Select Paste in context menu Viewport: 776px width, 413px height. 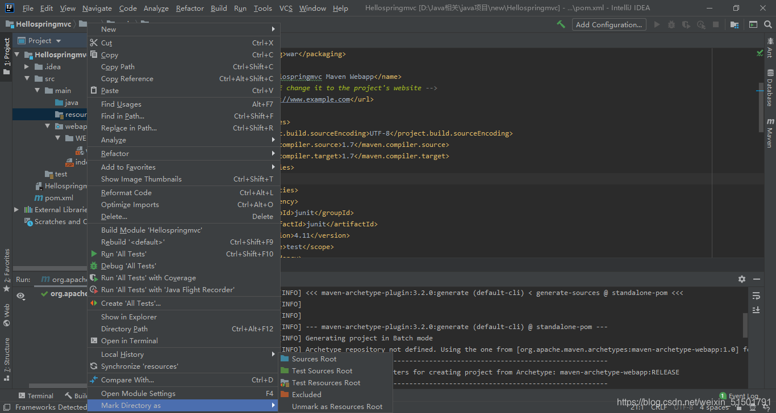point(183,90)
